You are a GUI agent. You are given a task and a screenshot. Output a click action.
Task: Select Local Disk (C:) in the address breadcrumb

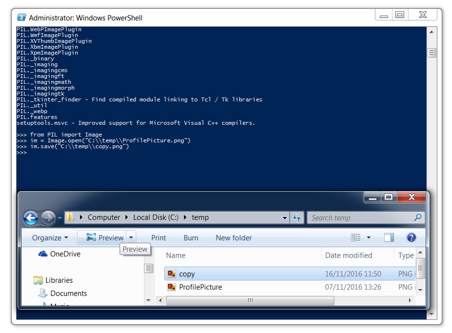pos(156,217)
